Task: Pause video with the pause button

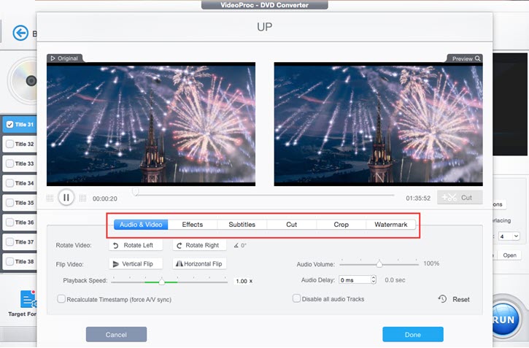Action: [66, 198]
